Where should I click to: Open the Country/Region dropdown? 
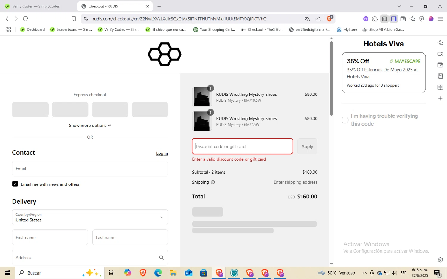(x=90, y=217)
